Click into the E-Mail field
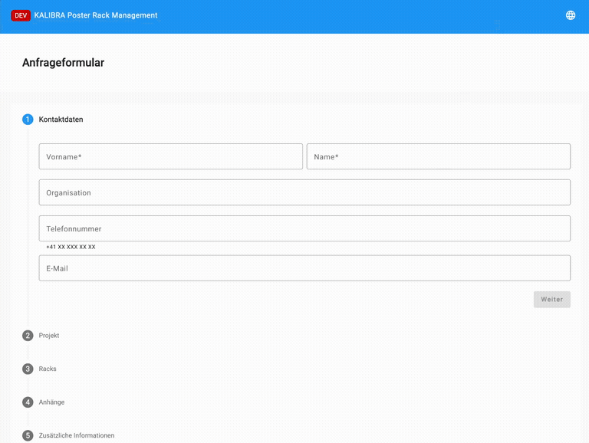The height and width of the screenshot is (443, 589). click(x=304, y=268)
